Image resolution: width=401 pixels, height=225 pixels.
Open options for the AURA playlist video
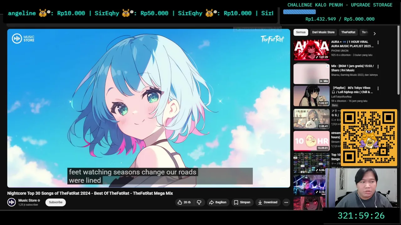378,42
